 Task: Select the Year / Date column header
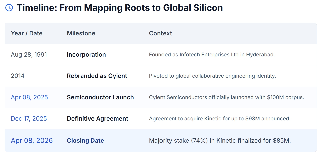27,33
